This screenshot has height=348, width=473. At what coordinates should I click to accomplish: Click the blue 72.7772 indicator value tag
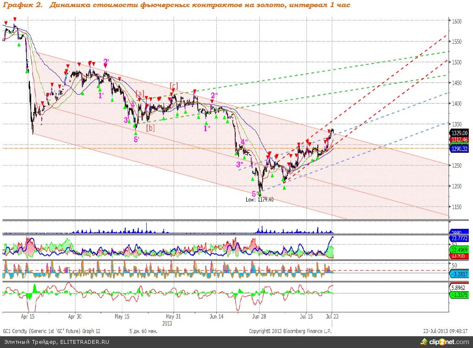tap(460, 238)
